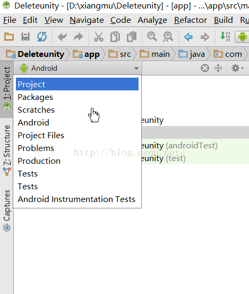Screen dimensions: 249x294
Task: Click the (test) package row in tree
Action: point(195,158)
